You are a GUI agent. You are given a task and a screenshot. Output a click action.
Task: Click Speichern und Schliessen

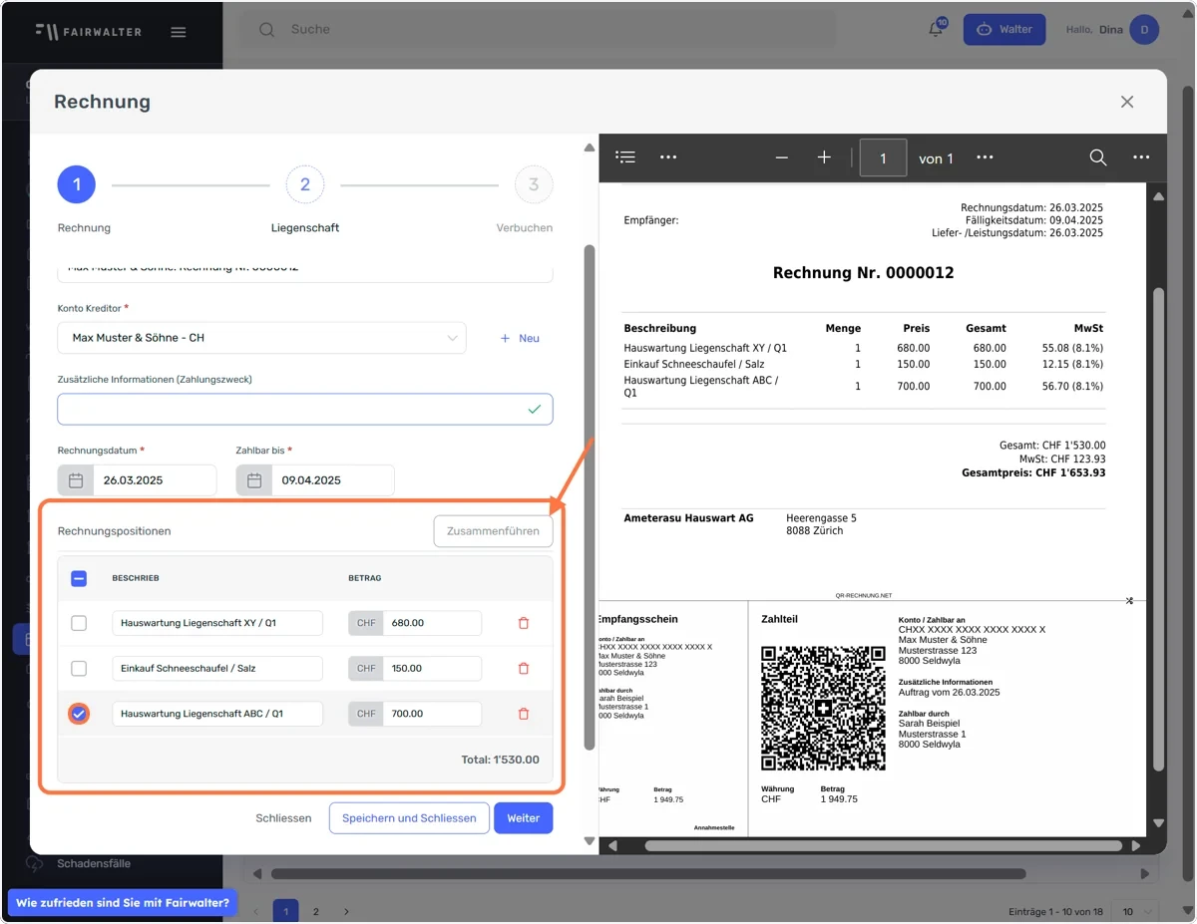409,818
